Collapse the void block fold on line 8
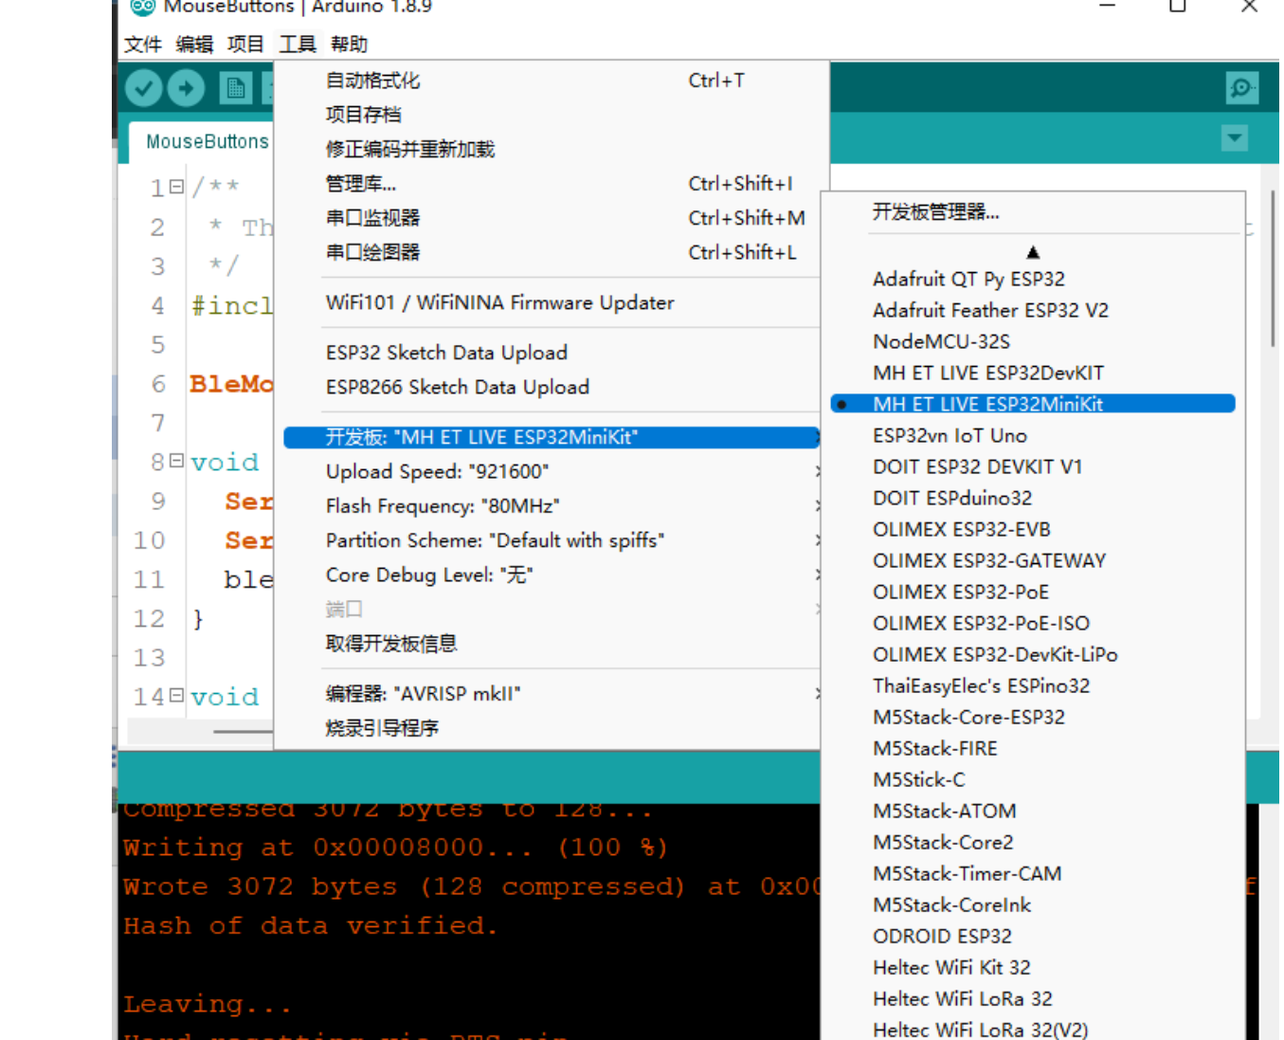This screenshot has width=1284, height=1040. point(176,461)
